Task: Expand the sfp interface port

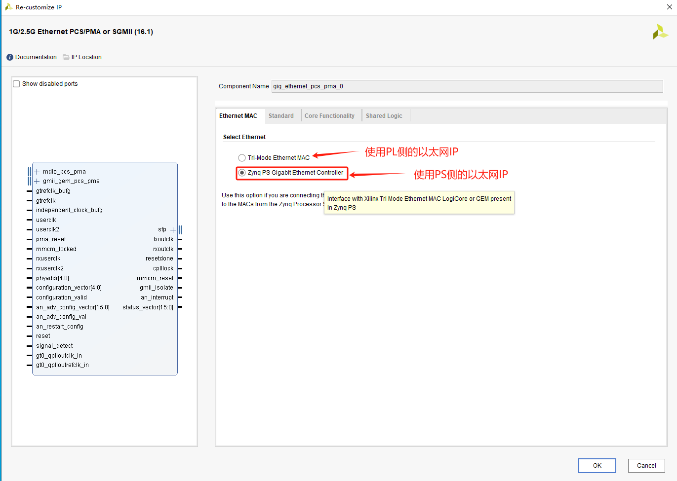Action: 173,230
